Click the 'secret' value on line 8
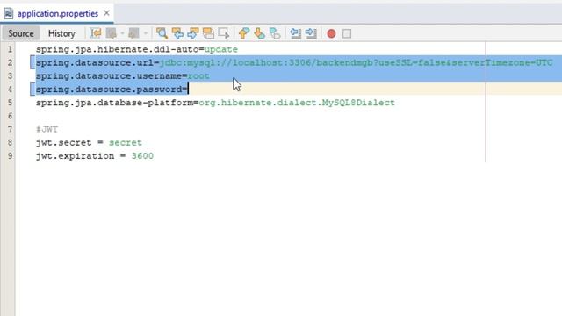This screenshot has width=562, height=316. tap(126, 143)
